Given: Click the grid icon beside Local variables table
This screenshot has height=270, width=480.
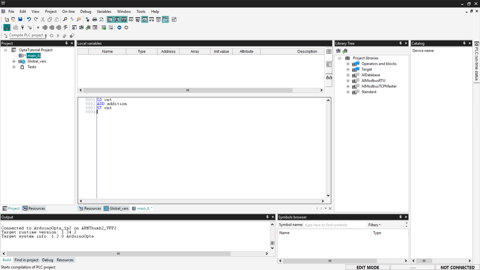Looking at the screenshot, I should click(329, 51).
